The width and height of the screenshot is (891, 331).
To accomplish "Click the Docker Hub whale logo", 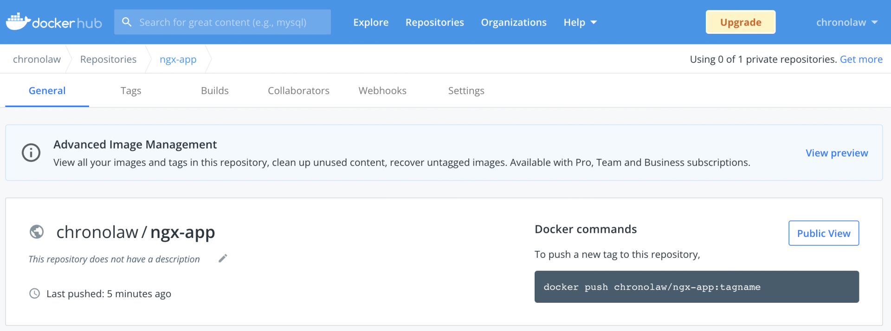I will pos(19,22).
